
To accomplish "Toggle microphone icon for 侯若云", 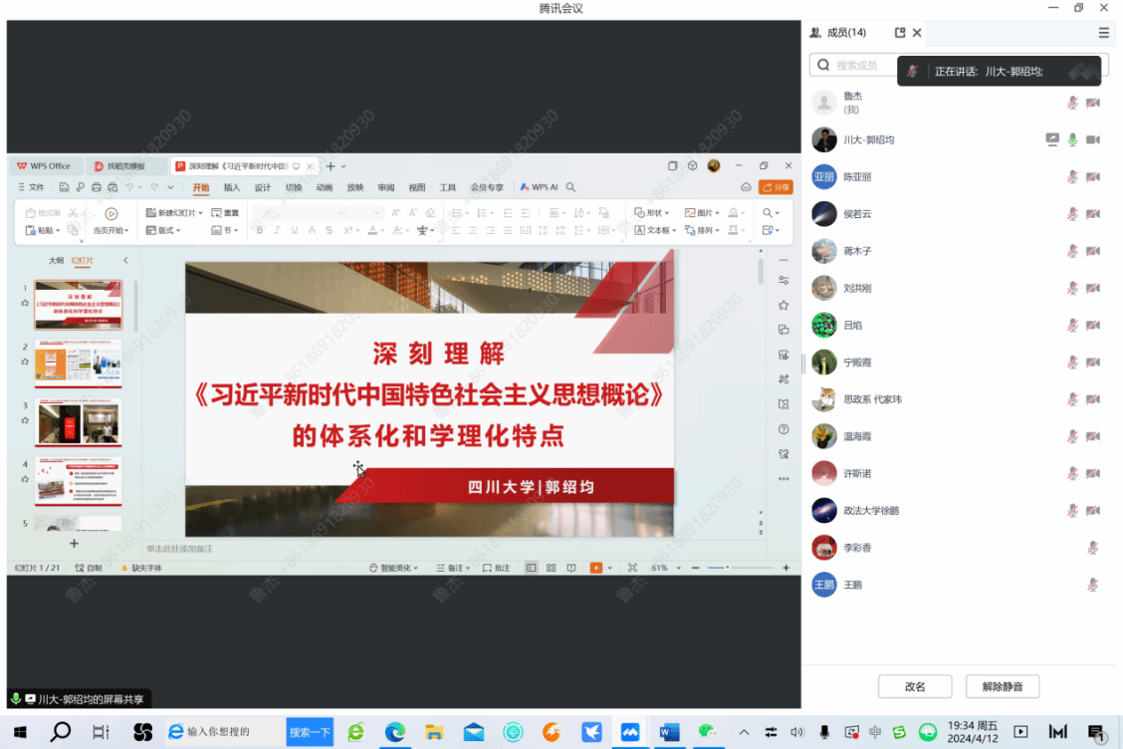I will pos(1072,214).
